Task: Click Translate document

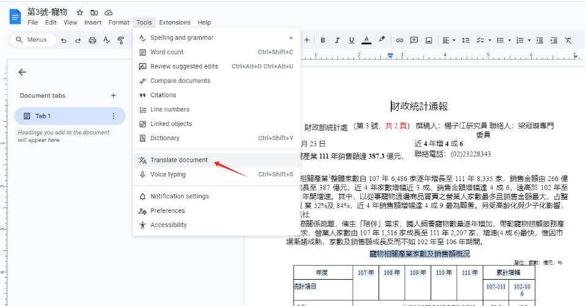Action: 216,160
